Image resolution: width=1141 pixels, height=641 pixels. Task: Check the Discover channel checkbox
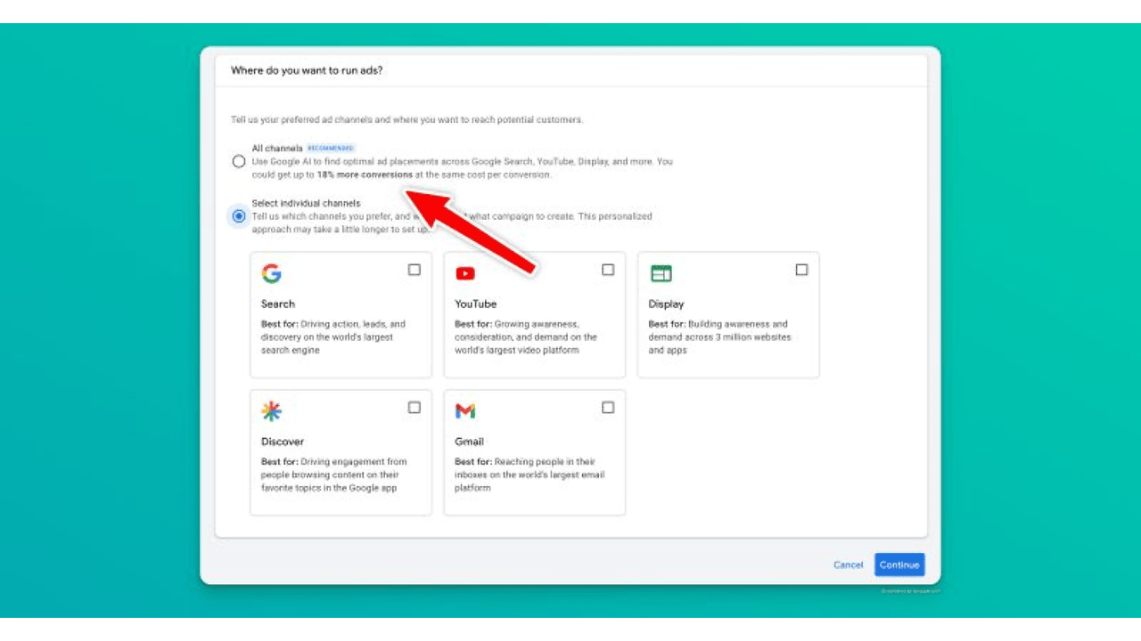tap(415, 407)
